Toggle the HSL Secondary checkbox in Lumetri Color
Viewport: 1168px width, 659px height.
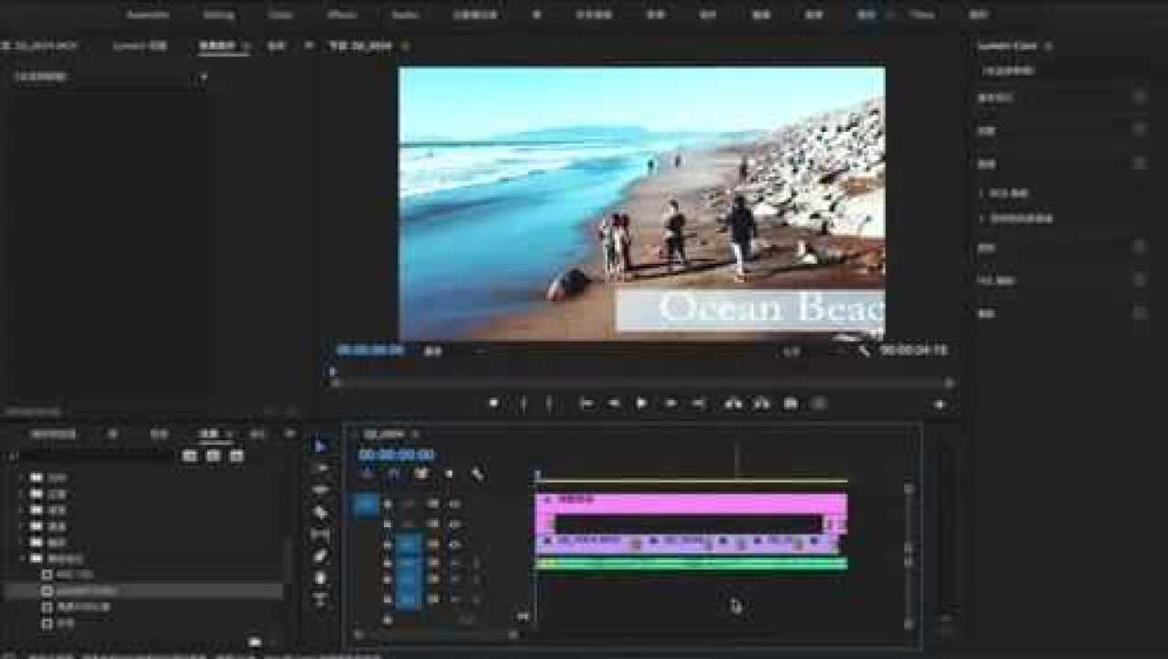click(1140, 280)
